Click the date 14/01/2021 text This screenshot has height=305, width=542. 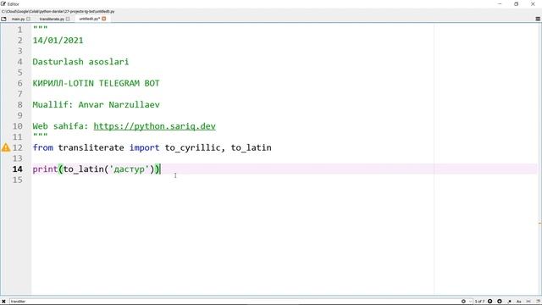[x=58, y=41]
